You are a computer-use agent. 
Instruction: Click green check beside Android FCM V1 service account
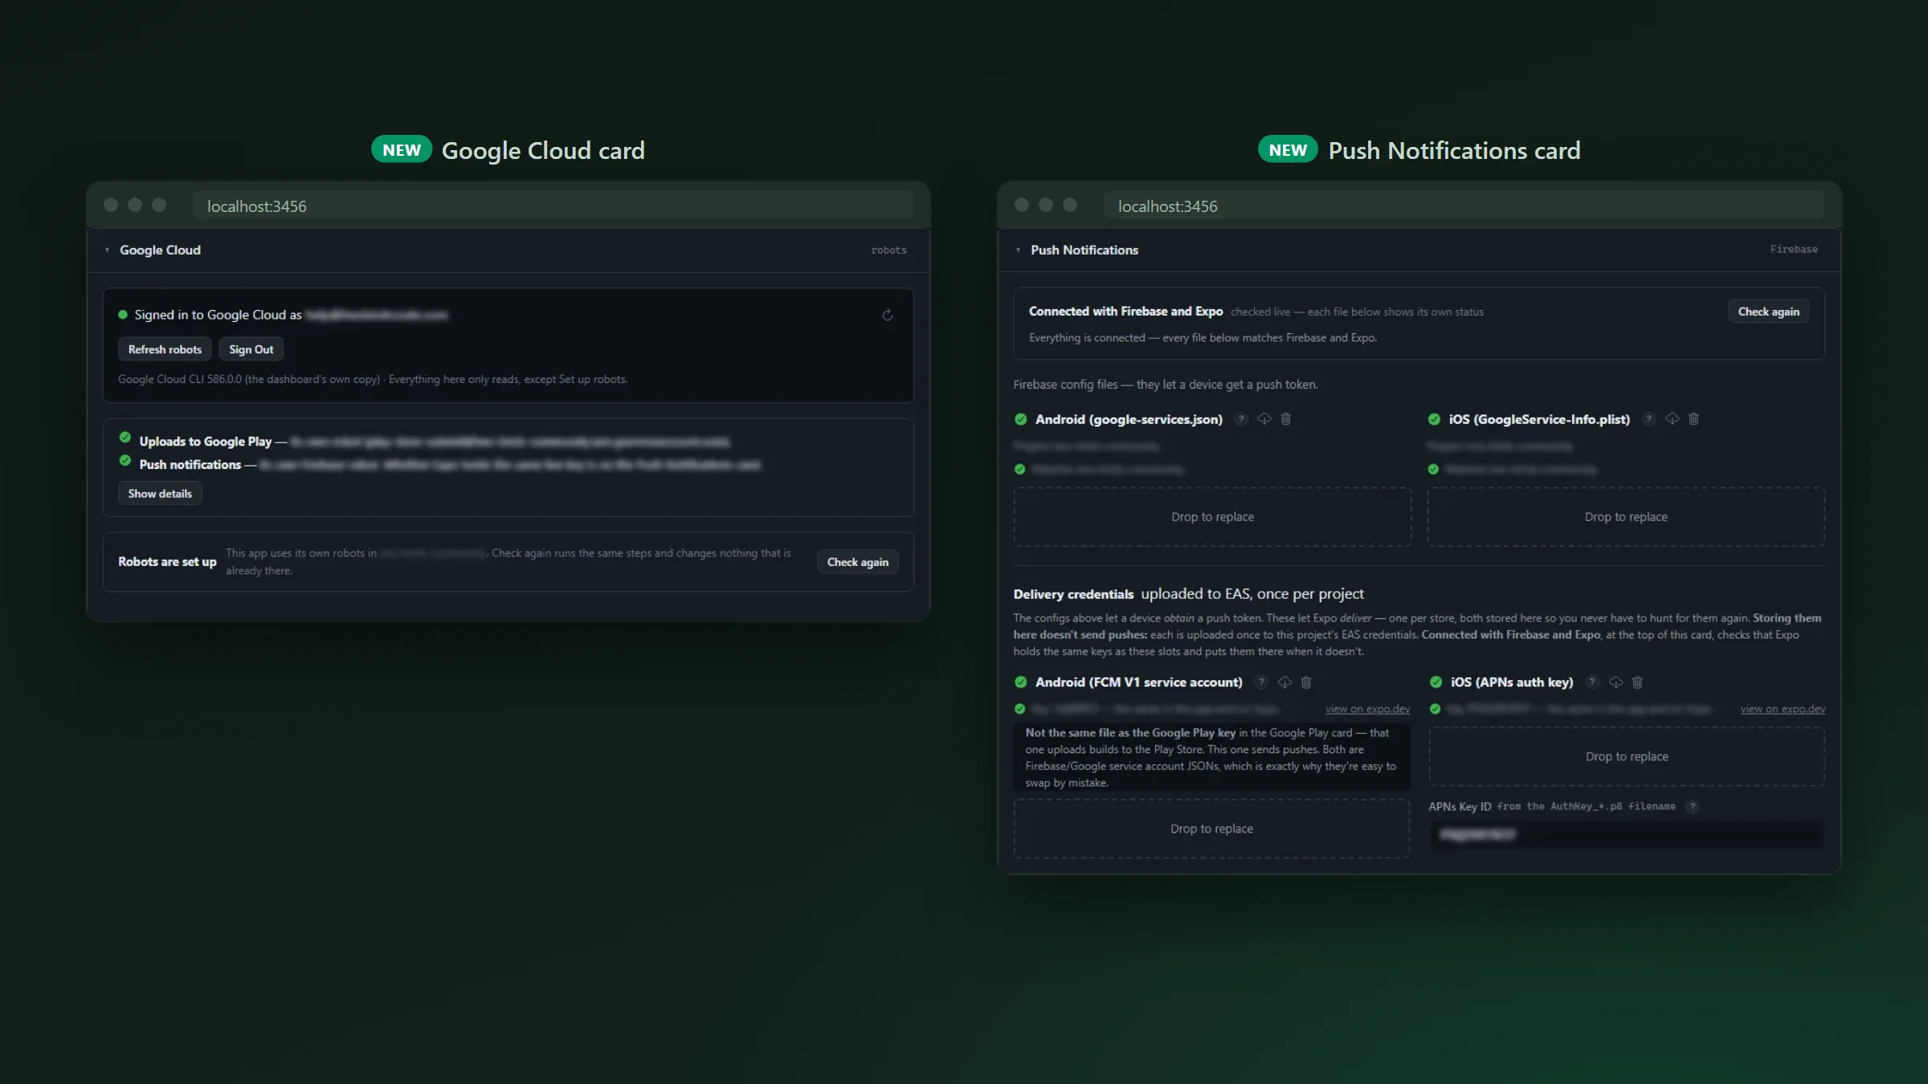tap(1021, 683)
